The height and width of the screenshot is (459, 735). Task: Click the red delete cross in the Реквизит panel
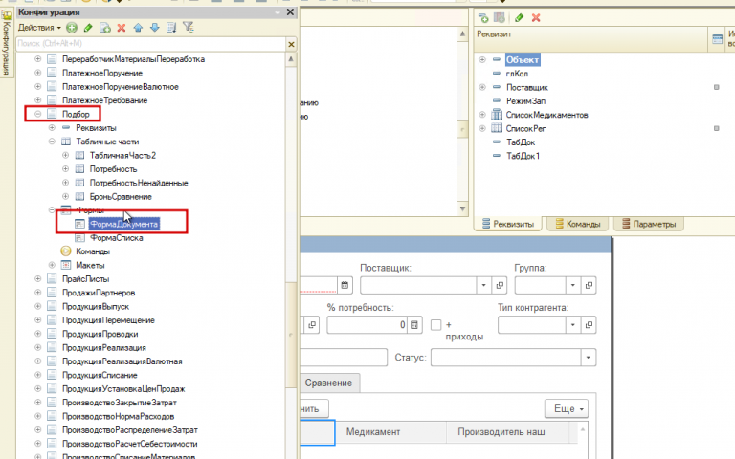536,18
